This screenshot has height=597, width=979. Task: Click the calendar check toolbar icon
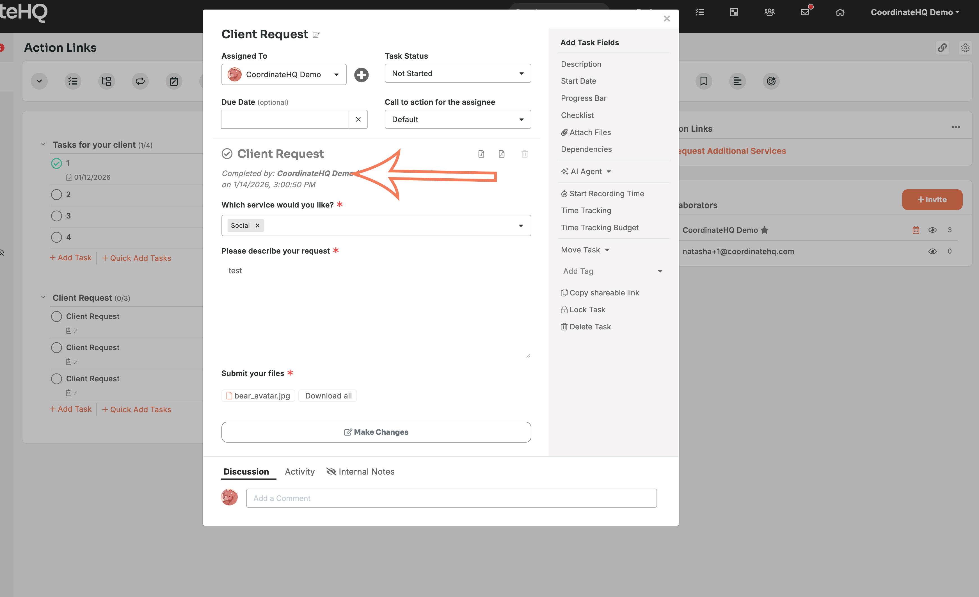click(174, 81)
